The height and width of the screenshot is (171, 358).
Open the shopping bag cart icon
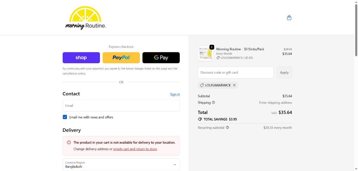pos(289,18)
